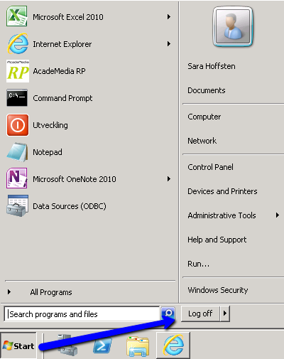Image resolution: width=284 pixels, height=359 pixels.
Task: Open Sara Hoffsten personal folder
Action: click(x=212, y=66)
